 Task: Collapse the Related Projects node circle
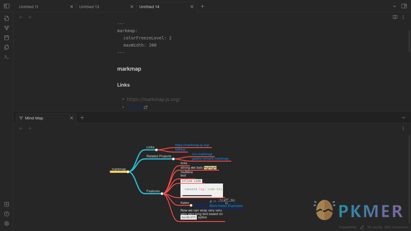pos(173,159)
